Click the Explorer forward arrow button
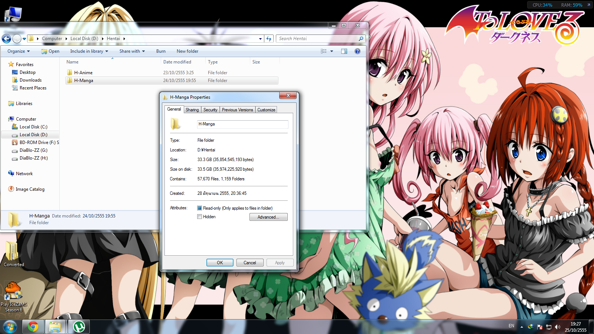This screenshot has width=594, height=334. tap(17, 39)
